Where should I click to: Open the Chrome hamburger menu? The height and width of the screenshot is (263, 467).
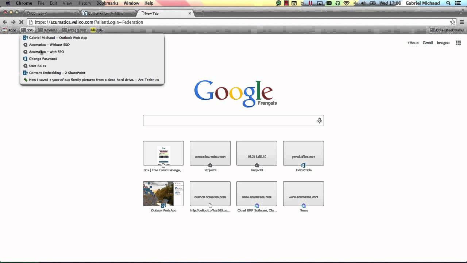tap(462, 22)
